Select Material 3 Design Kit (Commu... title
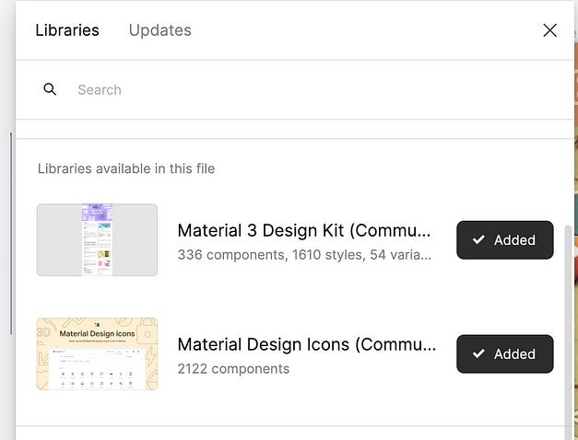Viewport: 578px width, 440px height. pos(304,231)
